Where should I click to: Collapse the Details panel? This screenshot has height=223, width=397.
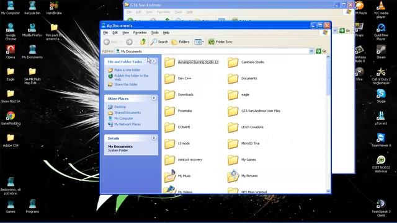pyautogui.click(x=154, y=138)
